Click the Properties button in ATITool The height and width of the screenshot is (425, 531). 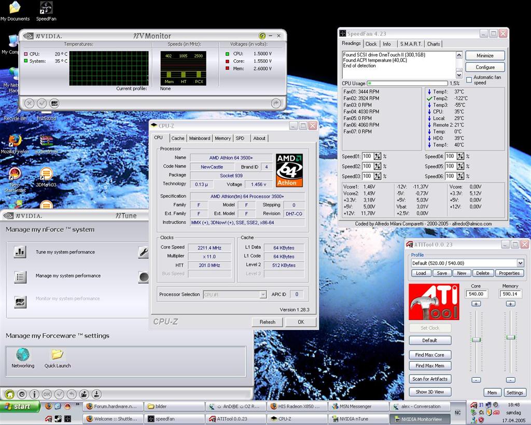[509, 273]
